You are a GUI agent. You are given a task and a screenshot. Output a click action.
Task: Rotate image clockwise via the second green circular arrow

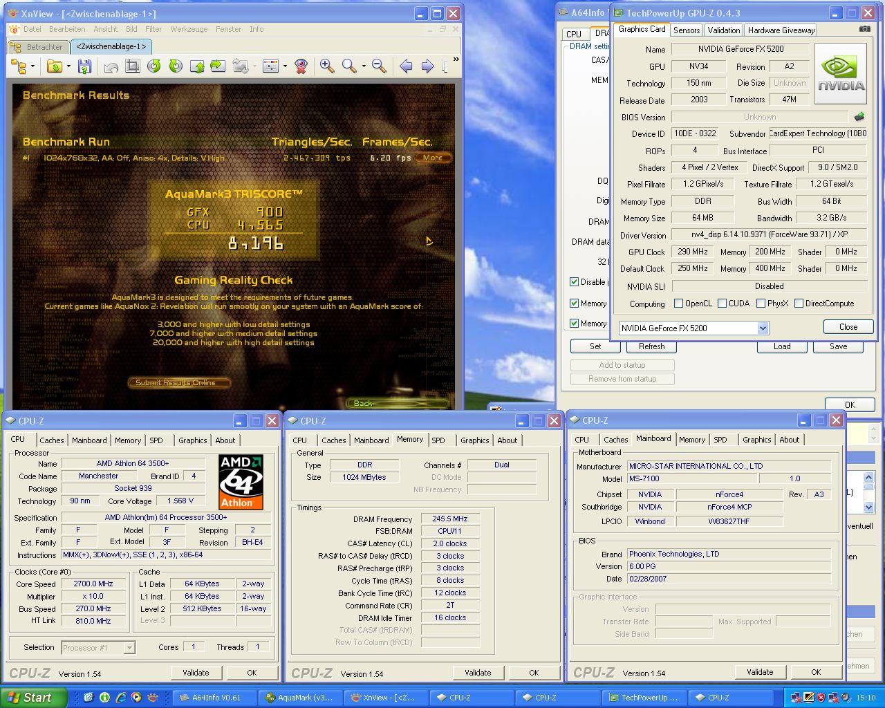[176, 66]
